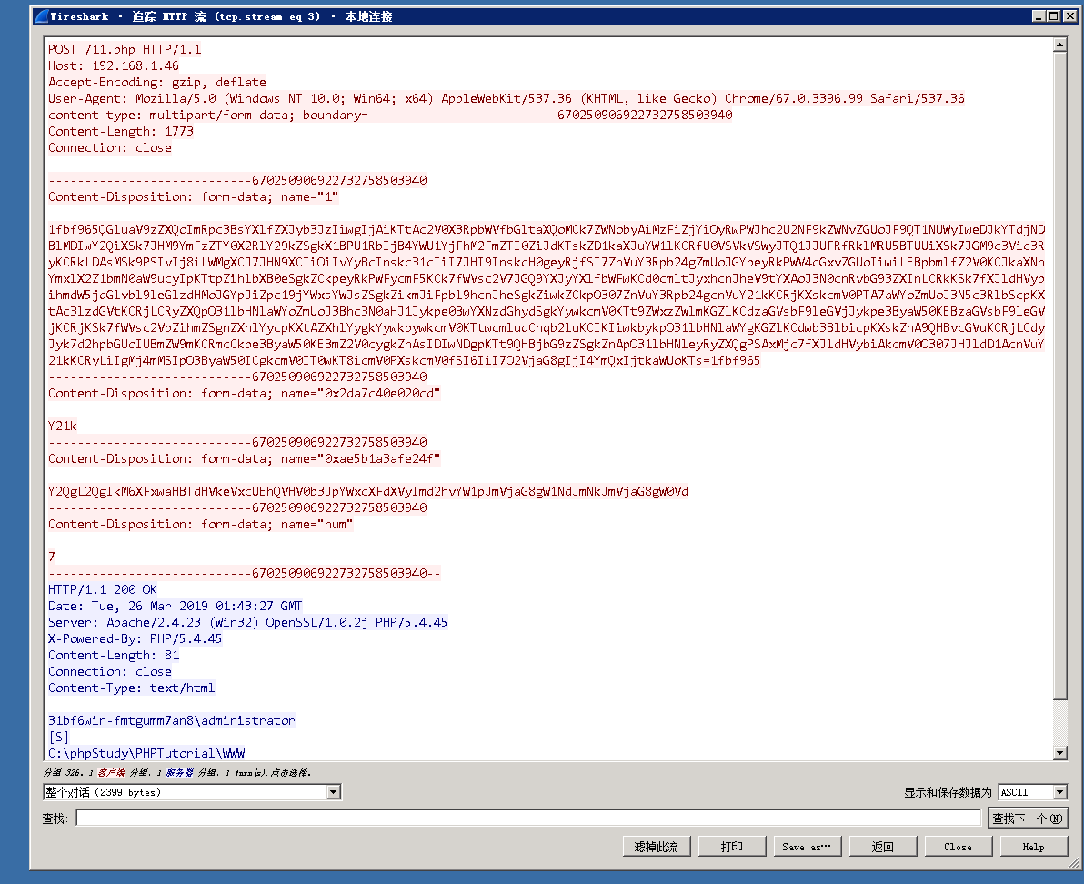Open Help with the Help button
Screen dimensions: 1084x884
(1033, 847)
